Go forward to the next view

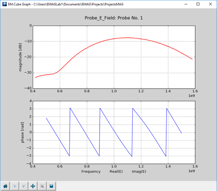[23, 186]
